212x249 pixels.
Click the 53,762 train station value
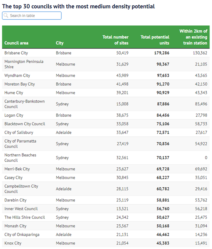[201, 200]
